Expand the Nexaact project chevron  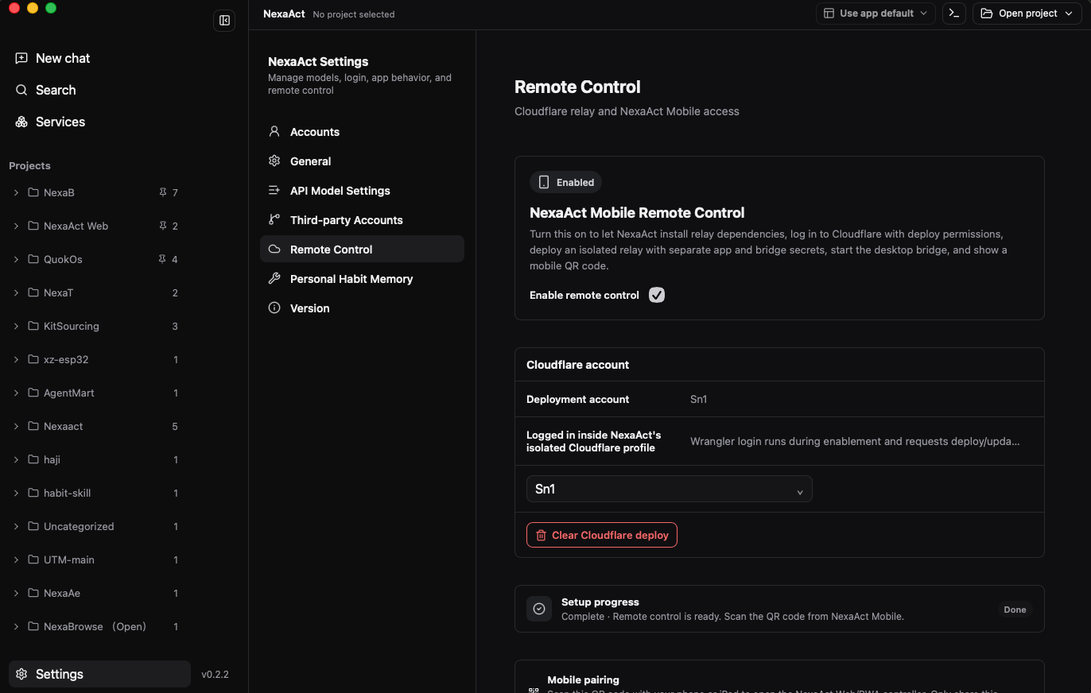[16, 426]
